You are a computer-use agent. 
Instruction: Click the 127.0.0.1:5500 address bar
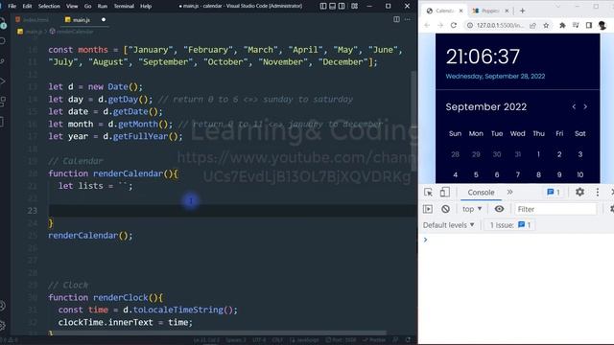pyautogui.click(x=500, y=25)
